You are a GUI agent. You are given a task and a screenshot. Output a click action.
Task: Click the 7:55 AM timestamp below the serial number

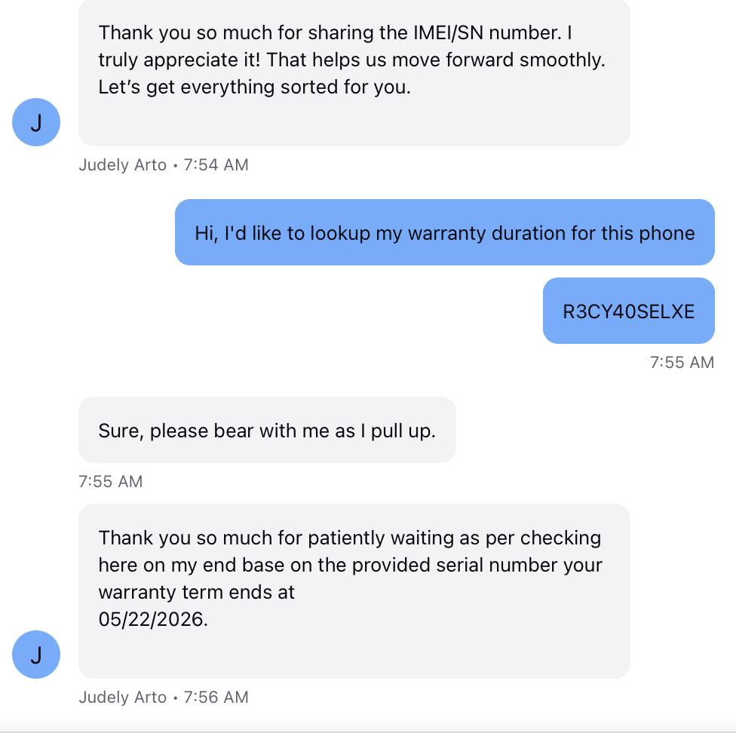(682, 363)
